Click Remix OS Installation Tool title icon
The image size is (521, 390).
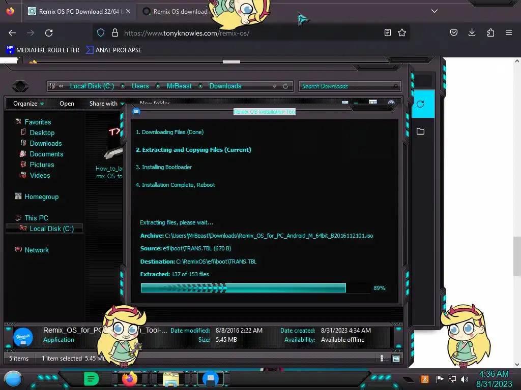tap(136, 111)
